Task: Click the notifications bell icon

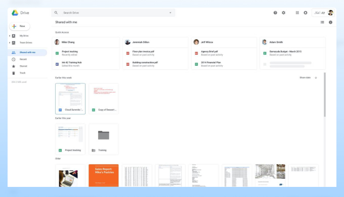Action: click(306, 13)
